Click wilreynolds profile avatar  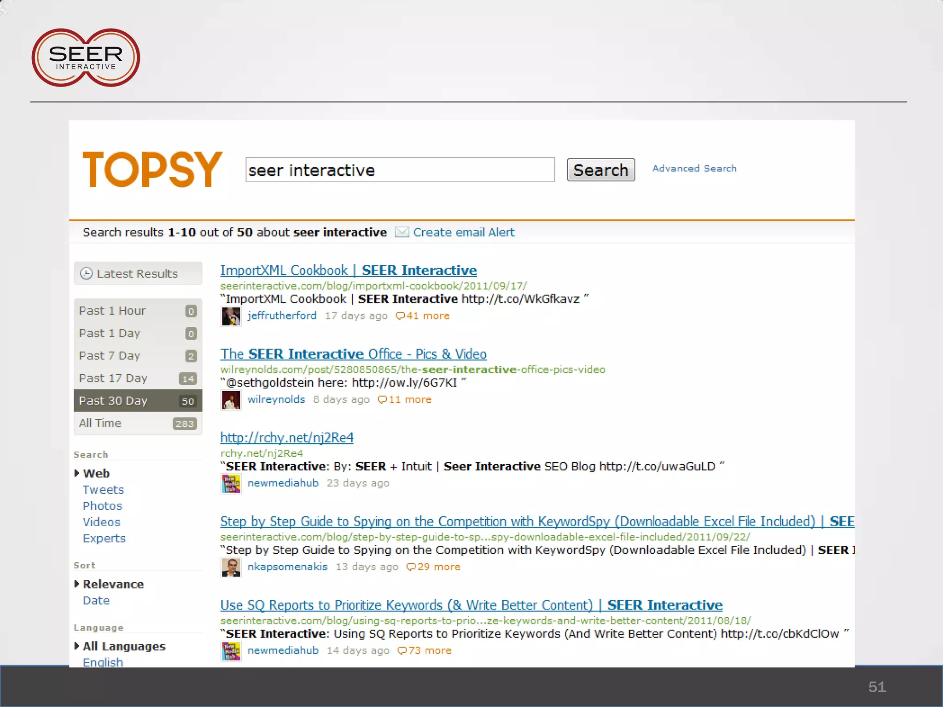coord(231,400)
